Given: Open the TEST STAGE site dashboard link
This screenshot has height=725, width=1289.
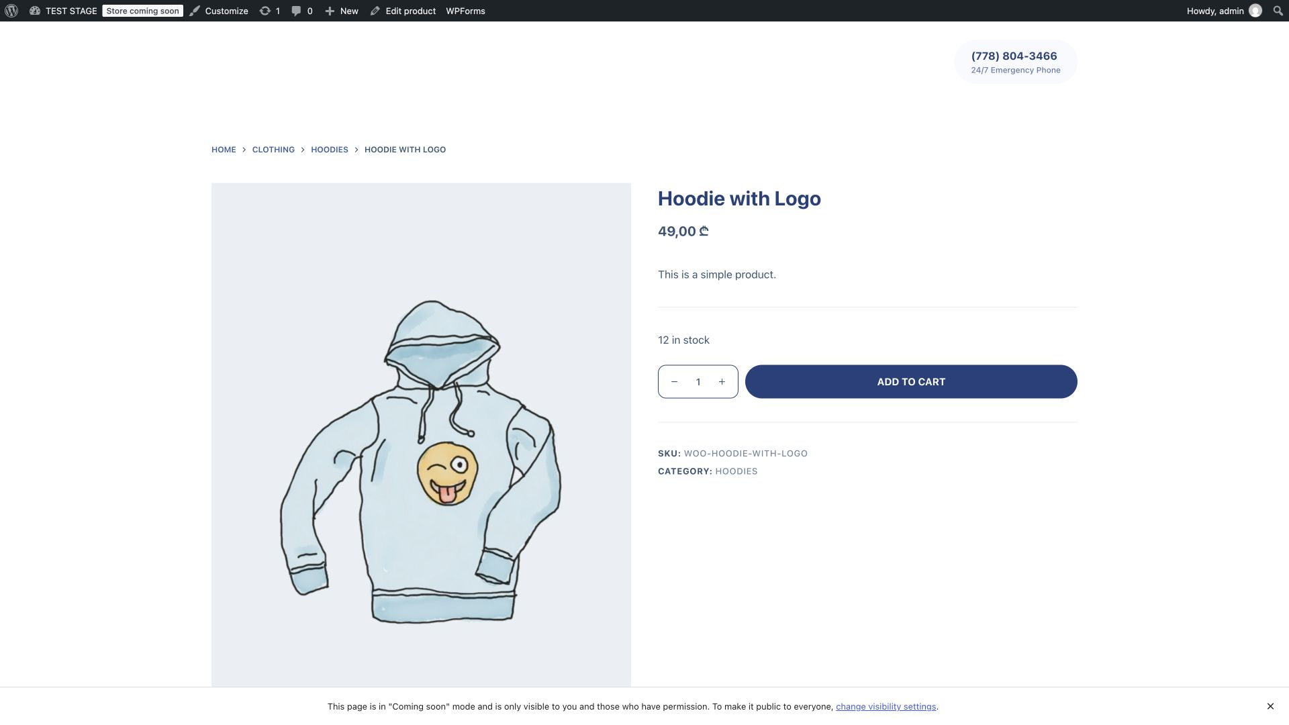Looking at the screenshot, I should pyautogui.click(x=63, y=11).
